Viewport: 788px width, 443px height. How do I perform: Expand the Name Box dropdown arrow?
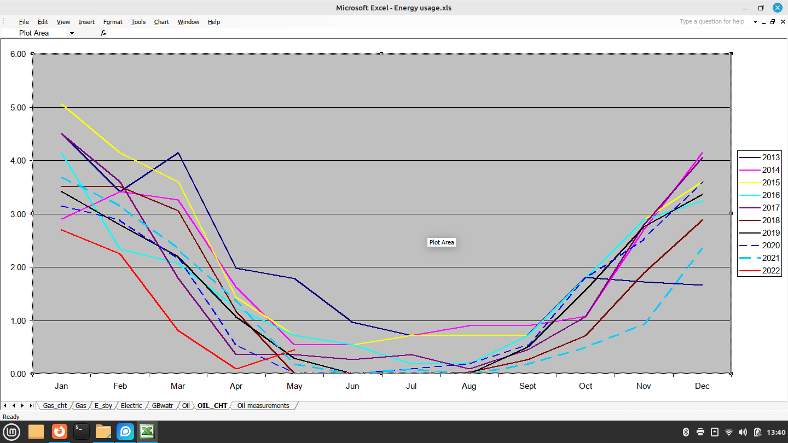tap(71, 33)
